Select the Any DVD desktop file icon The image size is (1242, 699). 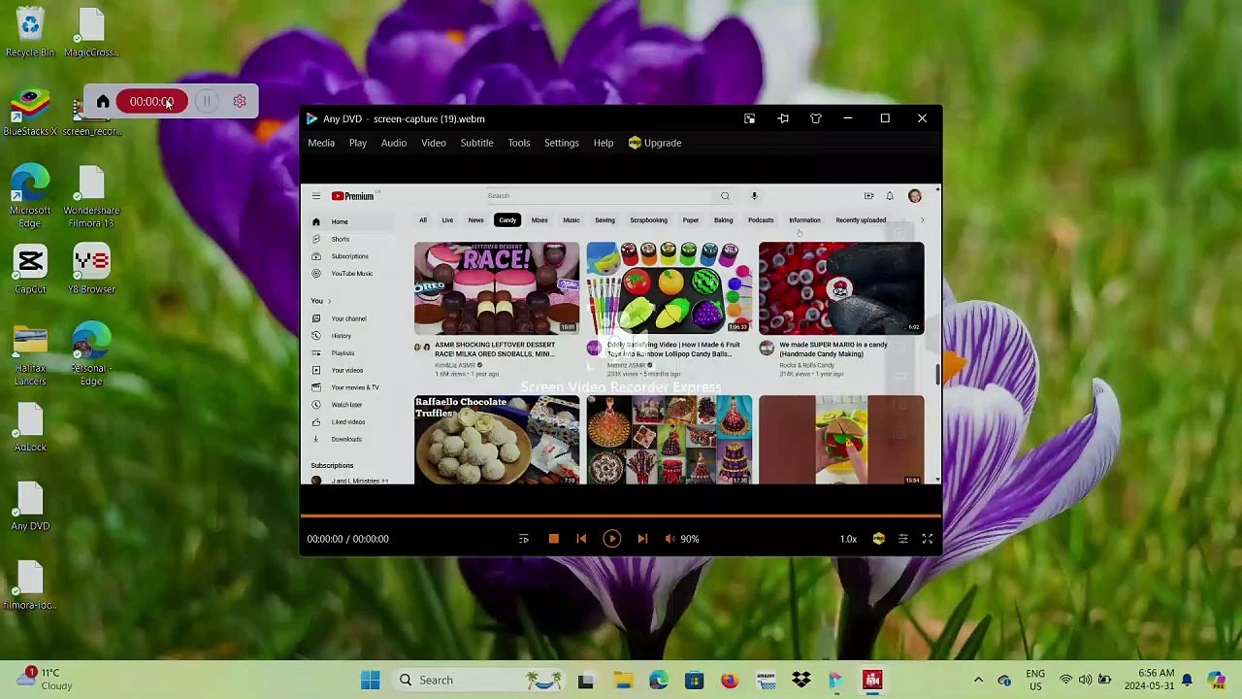pos(30,507)
